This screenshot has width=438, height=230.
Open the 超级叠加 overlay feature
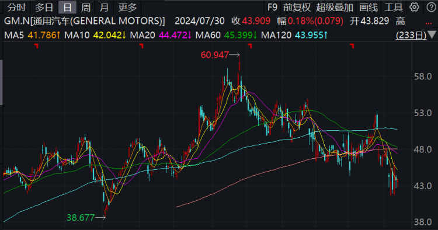(x=335, y=8)
